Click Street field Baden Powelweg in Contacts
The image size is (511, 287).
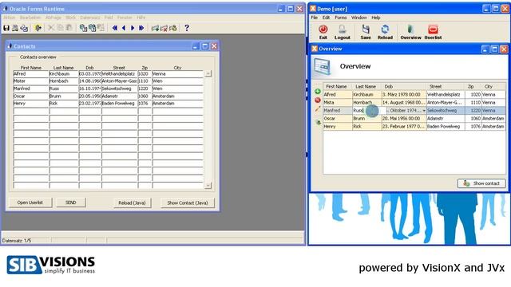click(x=119, y=104)
